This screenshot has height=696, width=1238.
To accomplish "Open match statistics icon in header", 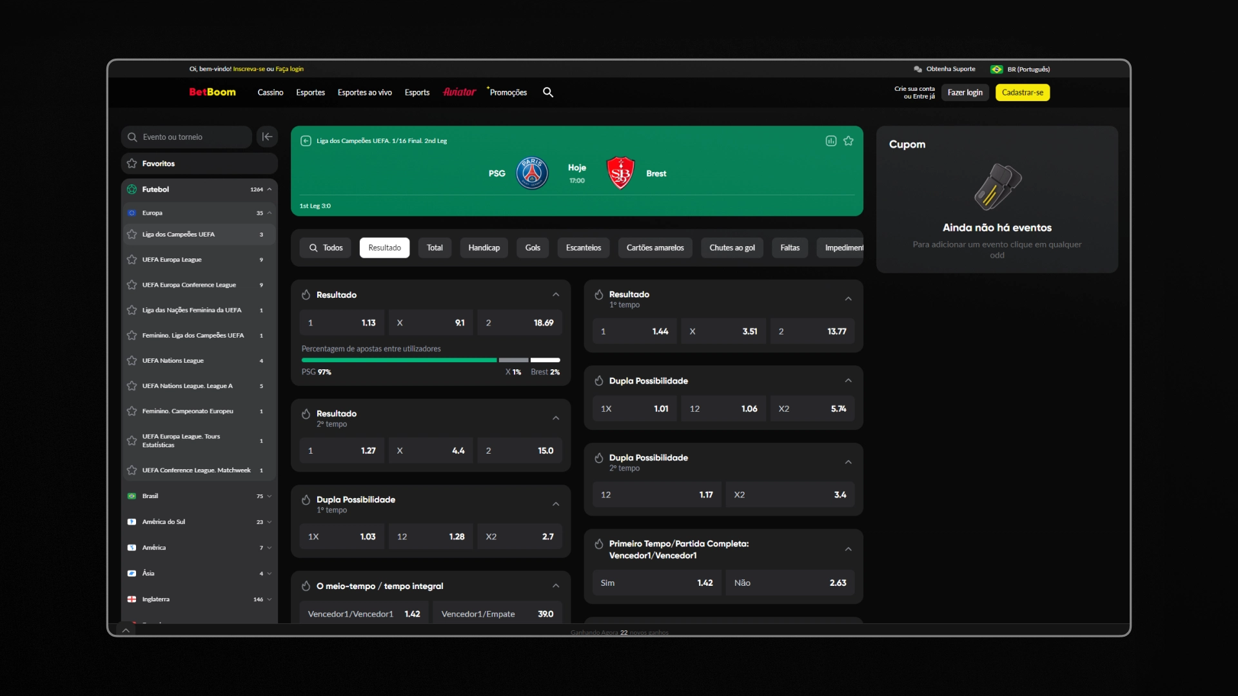I will [x=831, y=140].
